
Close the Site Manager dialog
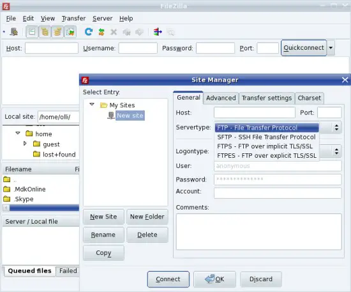tap(345, 80)
